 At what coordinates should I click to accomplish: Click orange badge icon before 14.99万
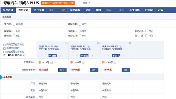point(103,62)
